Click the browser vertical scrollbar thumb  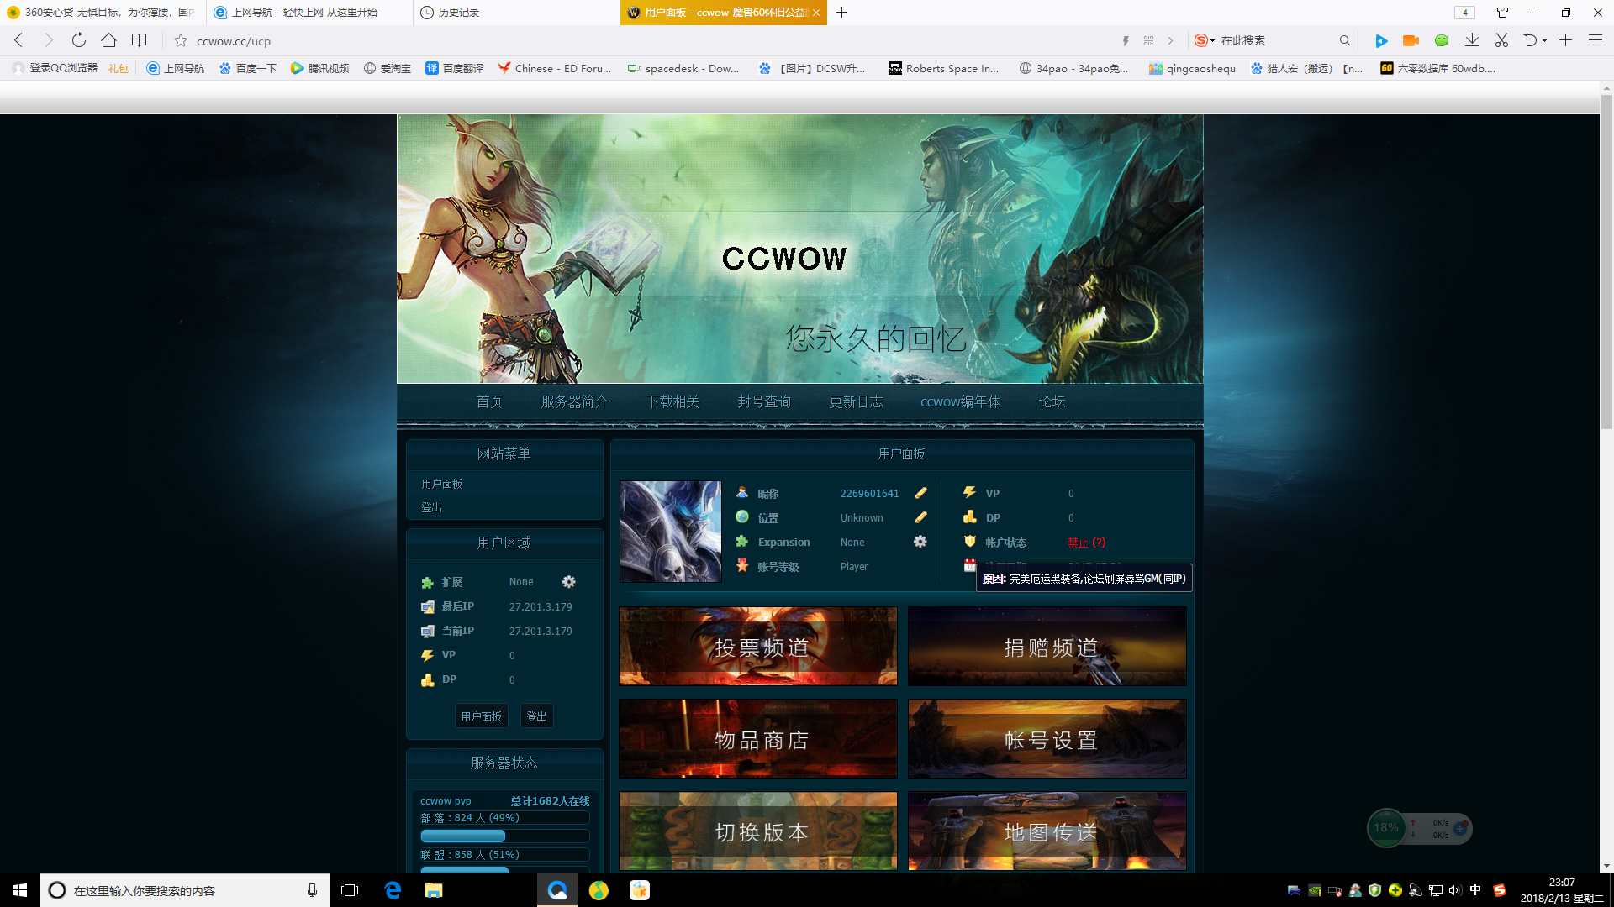coord(1606,260)
